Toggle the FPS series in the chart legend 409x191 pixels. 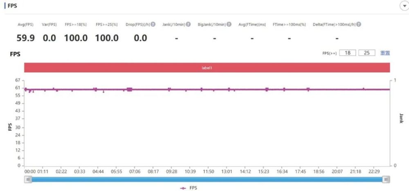(189, 188)
